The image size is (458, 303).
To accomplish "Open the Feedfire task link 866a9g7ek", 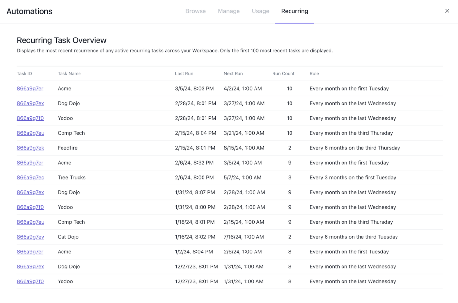I will (x=30, y=148).
